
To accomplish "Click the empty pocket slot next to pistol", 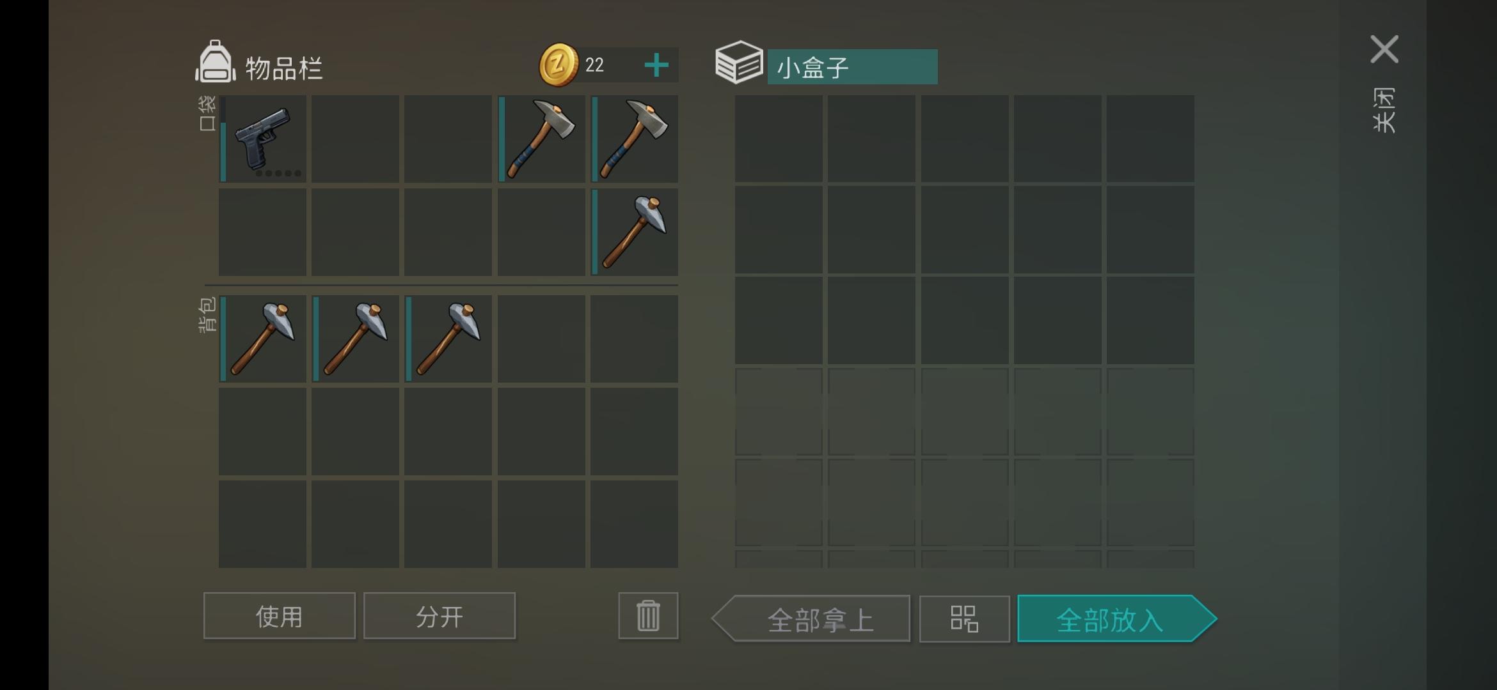I will point(355,139).
